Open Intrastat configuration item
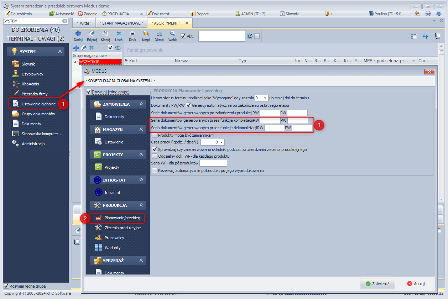Screen dimensions: 448x299 [x=112, y=193]
